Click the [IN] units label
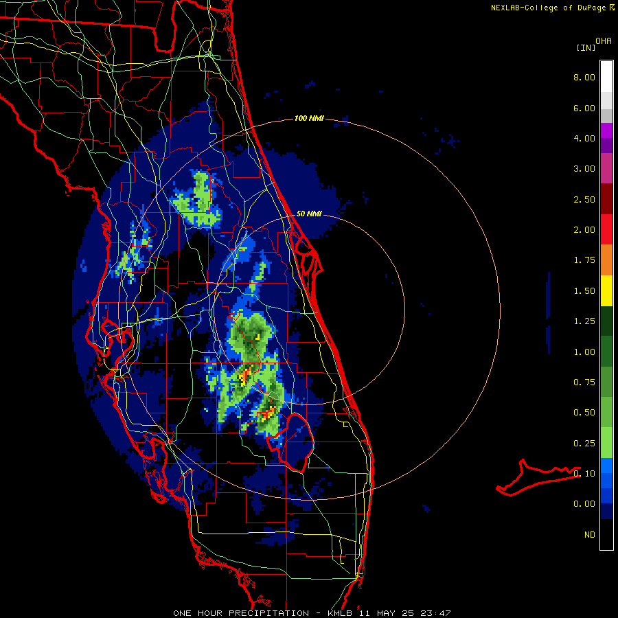The width and height of the screenshot is (618, 618). tap(586, 47)
